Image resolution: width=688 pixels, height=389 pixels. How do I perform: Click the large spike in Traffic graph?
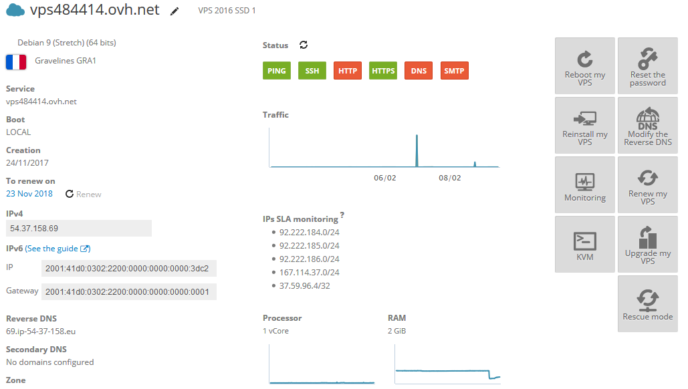pyautogui.click(x=417, y=150)
